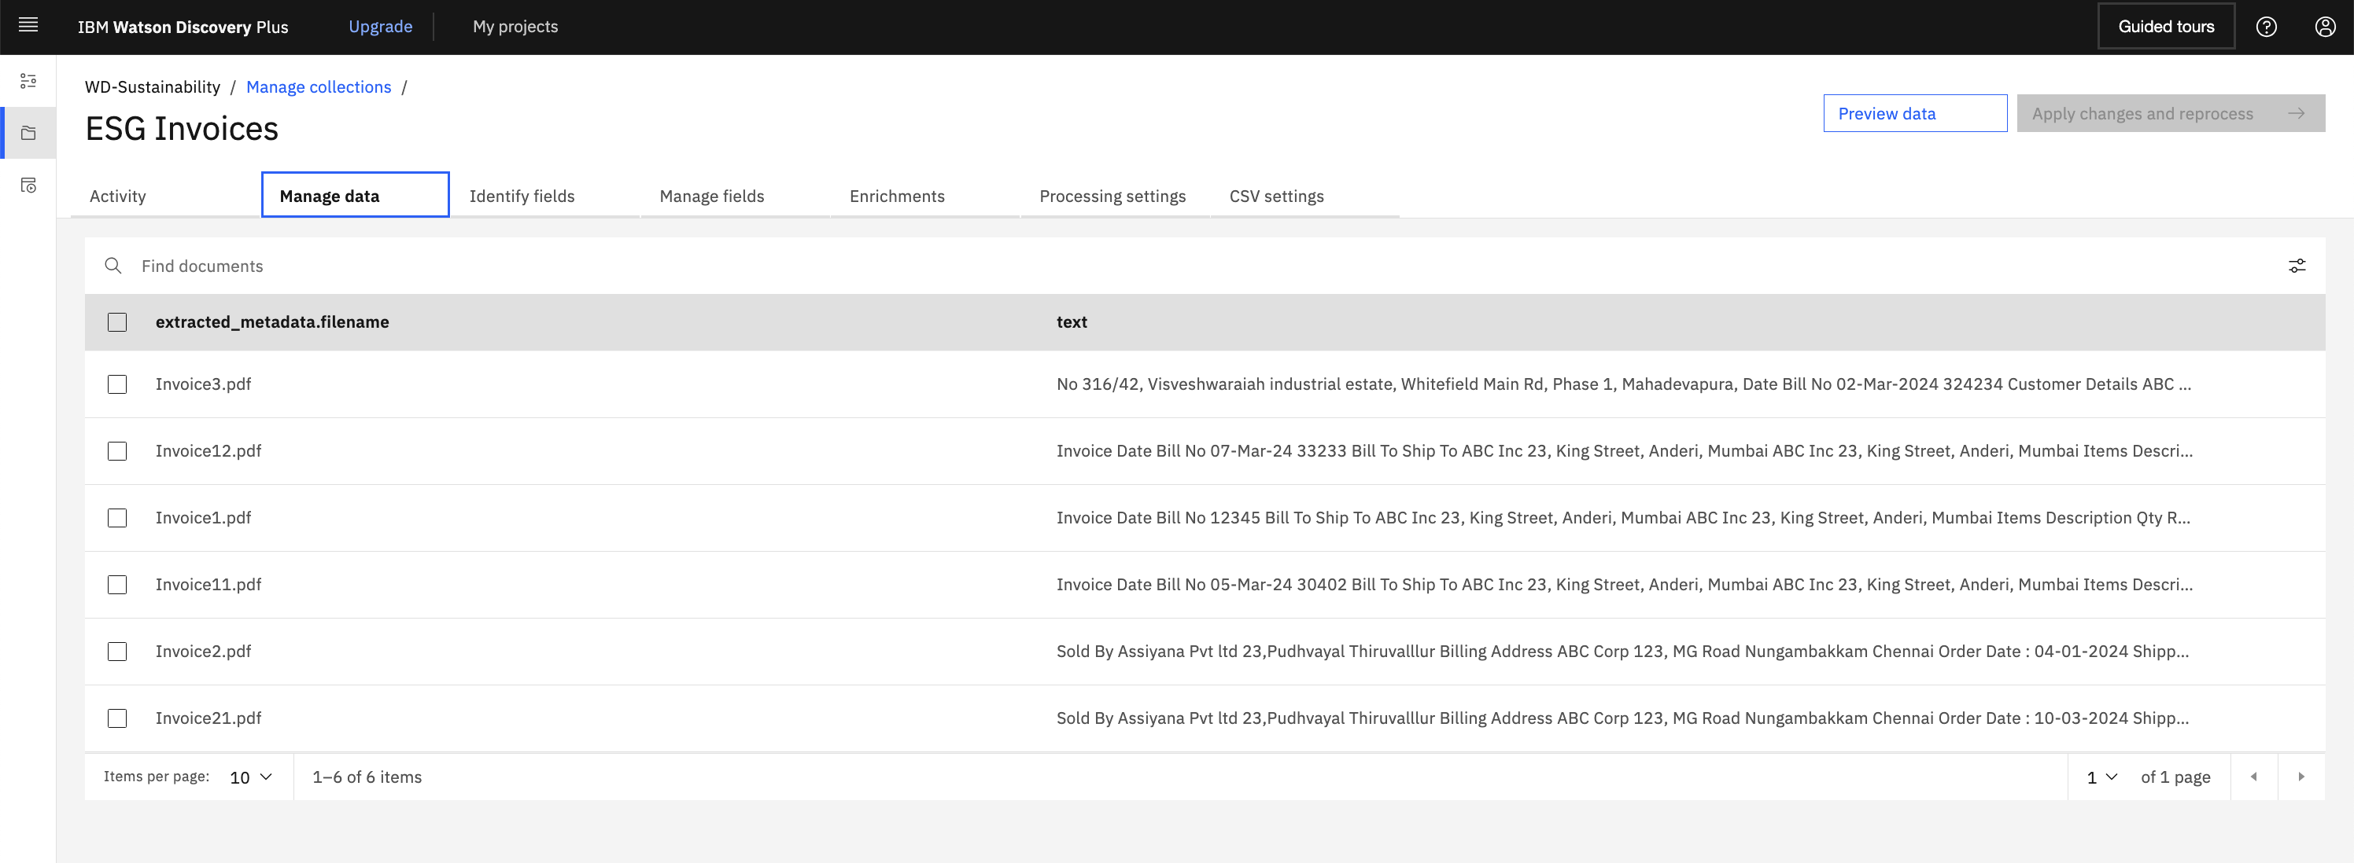Switch to the Enrichments tab
Image resolution: width=2354 pixels, height=863 pixels.
pyautogui.click(x=896, y=196)
